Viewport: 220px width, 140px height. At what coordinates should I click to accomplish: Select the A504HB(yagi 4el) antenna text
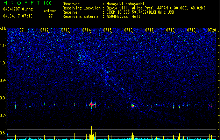(x=123, y=16)
